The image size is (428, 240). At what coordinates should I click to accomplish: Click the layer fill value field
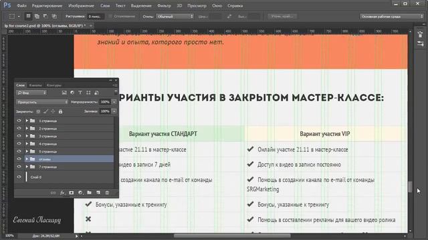click(x=105, y=111)
